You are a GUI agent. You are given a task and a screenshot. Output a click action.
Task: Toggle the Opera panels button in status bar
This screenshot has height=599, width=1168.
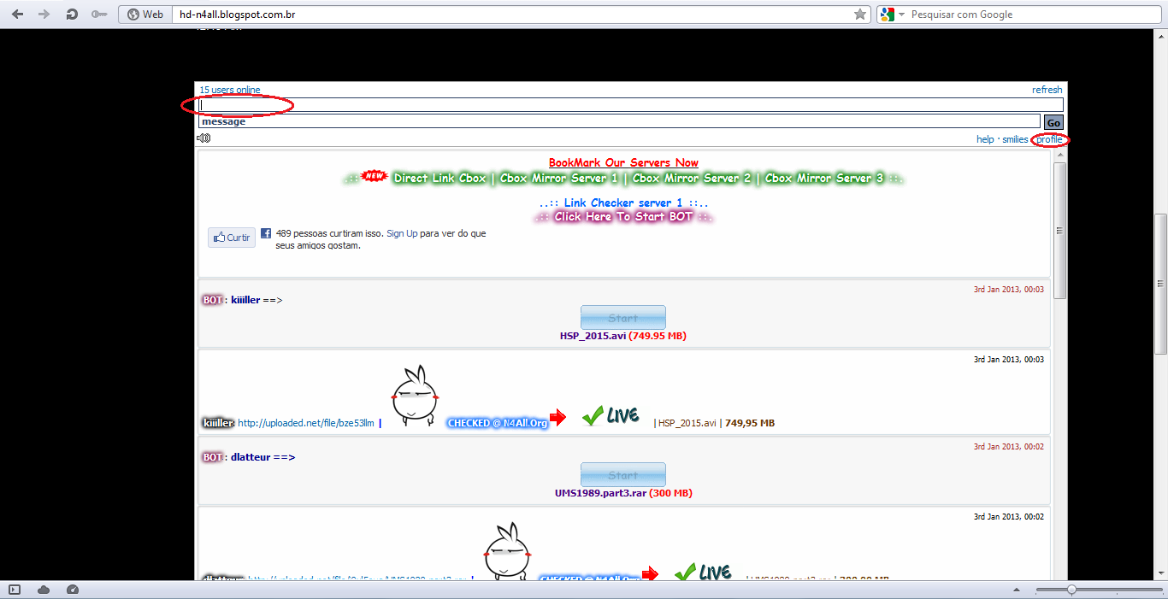[x=15, y=590]
